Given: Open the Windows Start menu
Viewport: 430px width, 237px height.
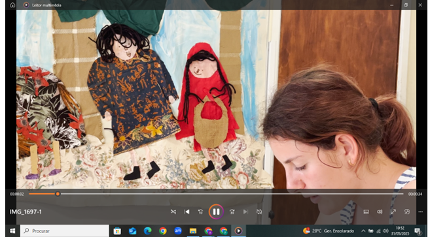Looking at the screenshot, I should (x=12, y=230).
